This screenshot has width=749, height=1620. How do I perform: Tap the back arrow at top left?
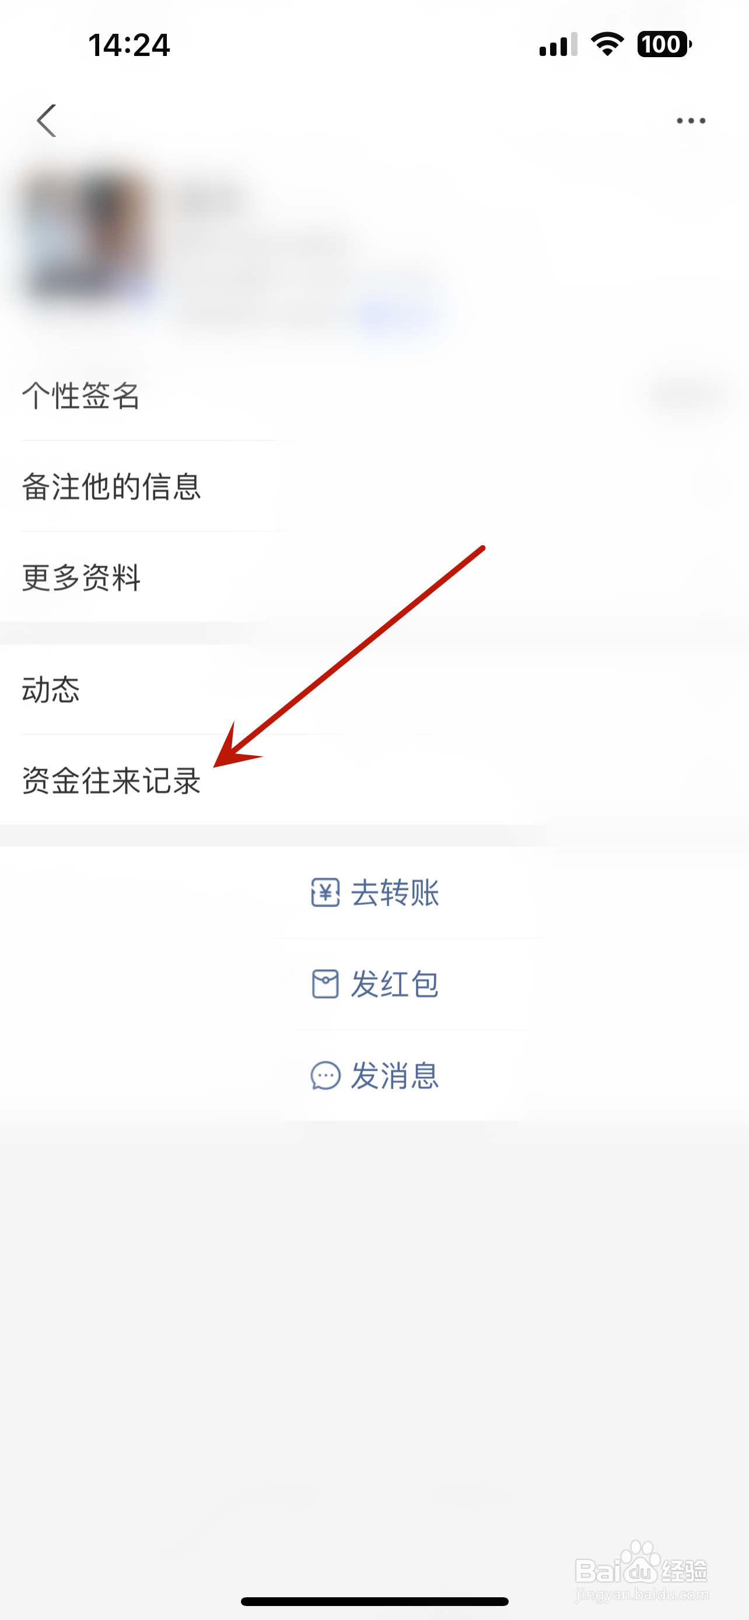[47, 121]
